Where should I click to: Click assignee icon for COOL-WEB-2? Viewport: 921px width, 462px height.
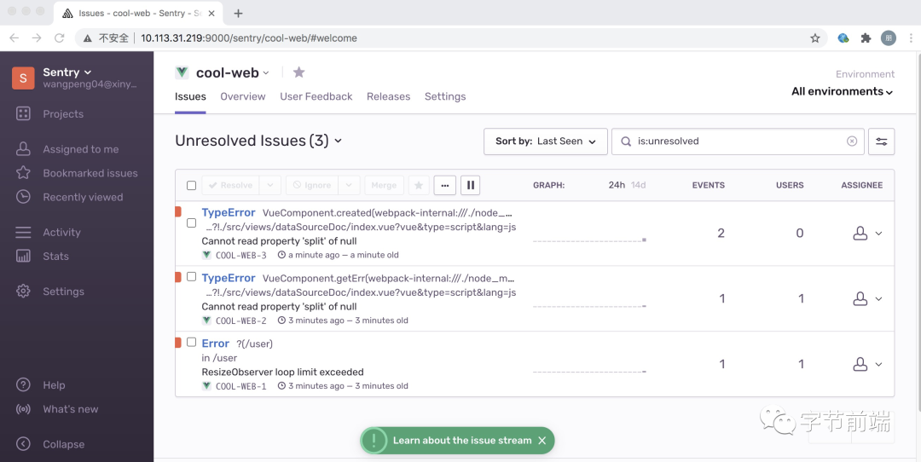coord(860,299)
